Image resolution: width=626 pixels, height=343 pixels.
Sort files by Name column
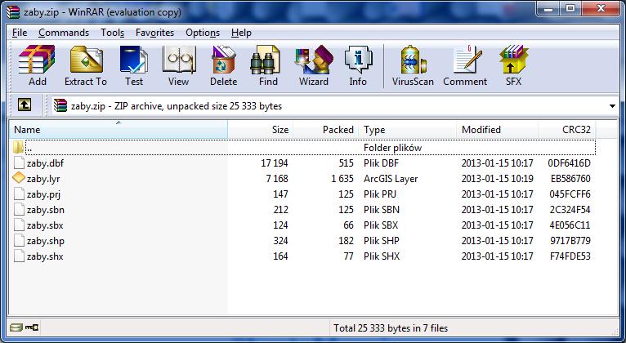tap(118, 130)
